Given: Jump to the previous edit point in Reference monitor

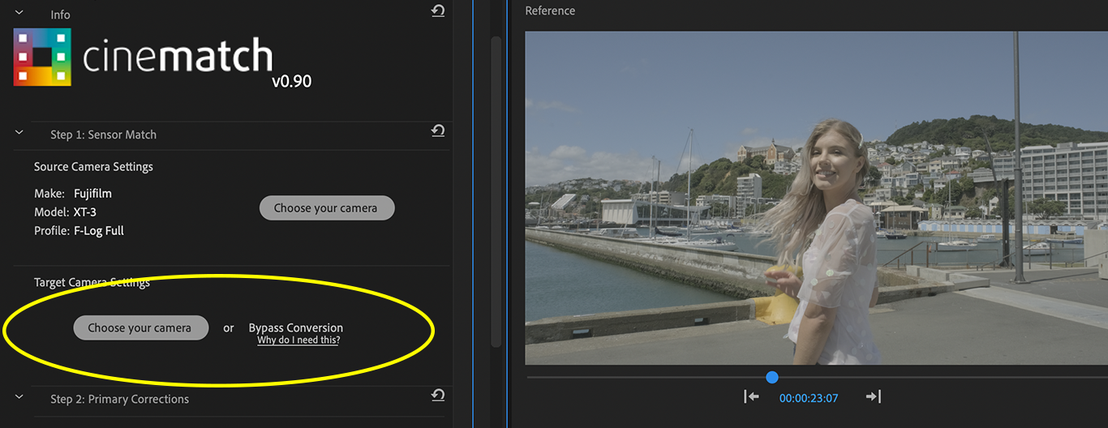Looking at the screenshot, I should coord(751,397).
